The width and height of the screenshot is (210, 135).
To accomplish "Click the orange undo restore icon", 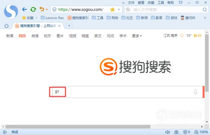I will 42,9.
